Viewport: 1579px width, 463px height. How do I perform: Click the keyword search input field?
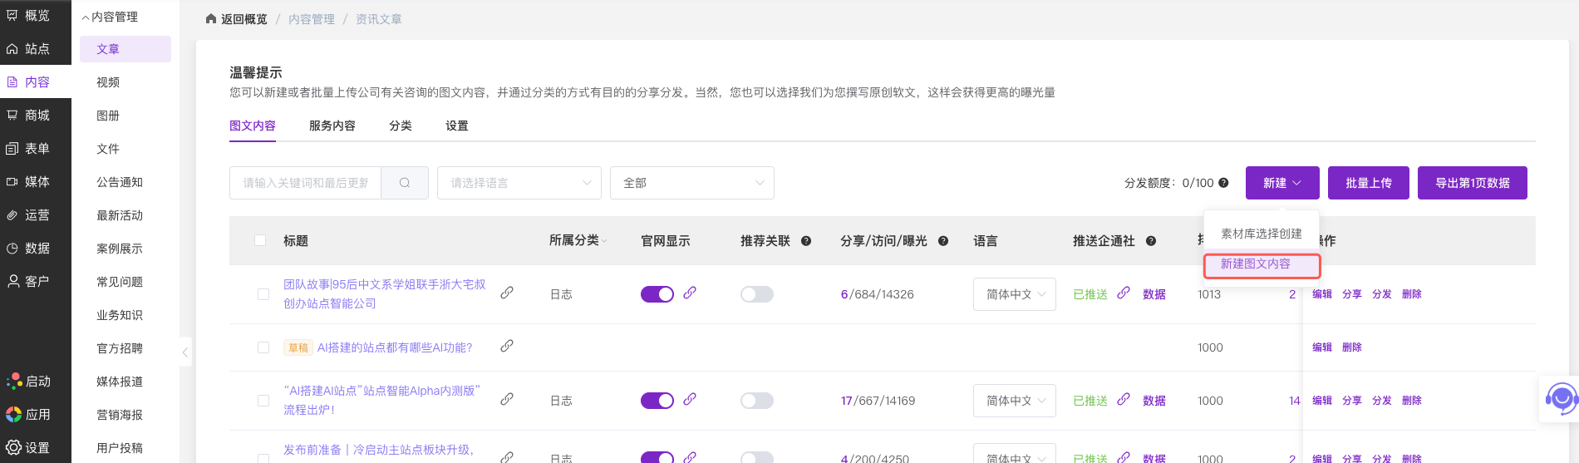[305, 183]
